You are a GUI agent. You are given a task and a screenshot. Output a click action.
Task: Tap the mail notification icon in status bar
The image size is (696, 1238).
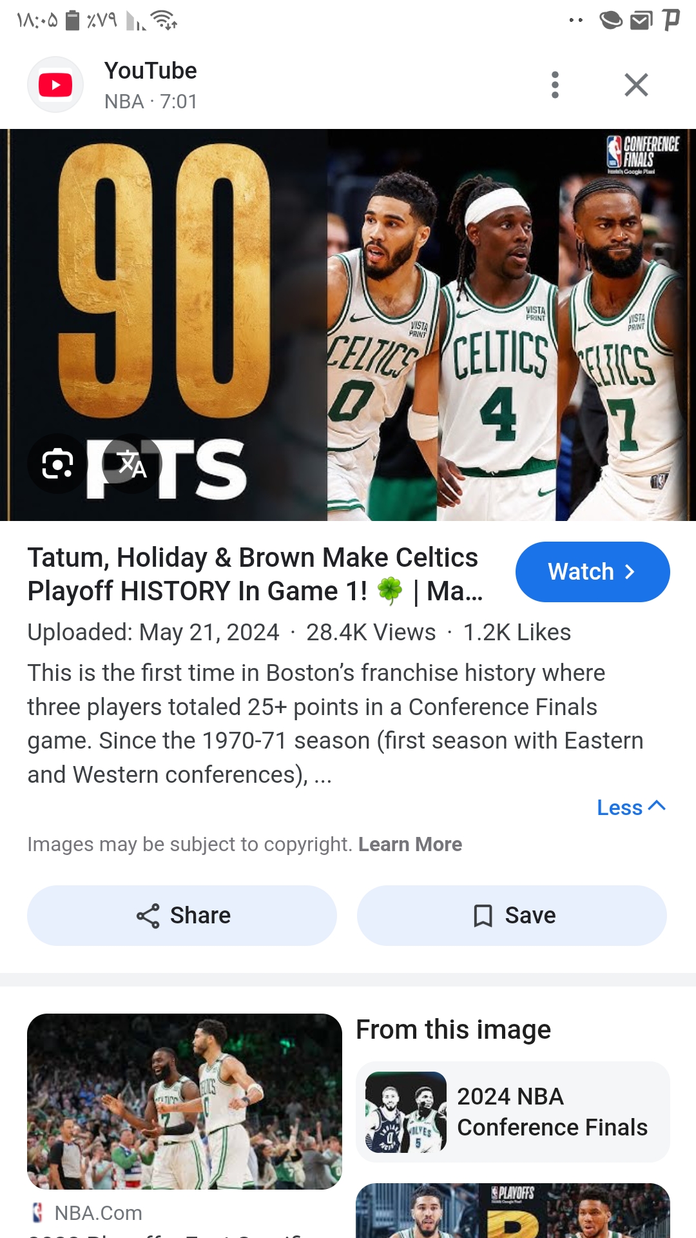pyautogui.click(x=641, y=21)
